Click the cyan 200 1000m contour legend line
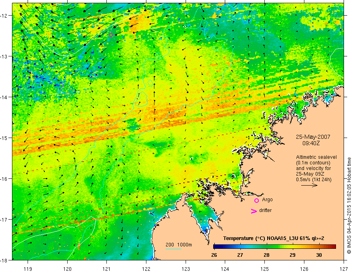Viewport: 352px width, 272px height. pos(174,249)
